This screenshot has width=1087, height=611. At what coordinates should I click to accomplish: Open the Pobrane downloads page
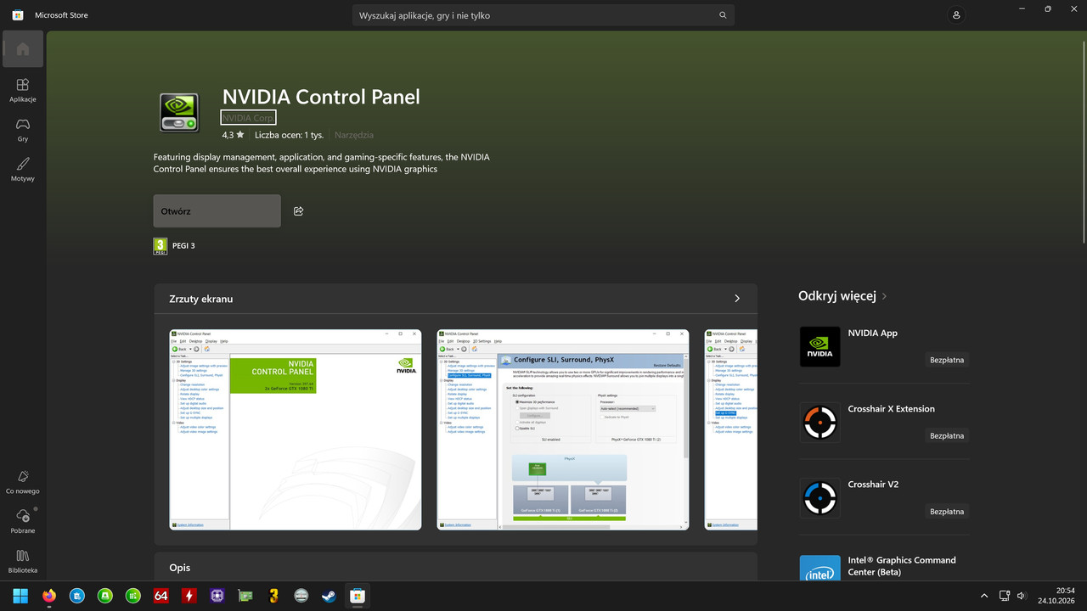coord(23,521)
